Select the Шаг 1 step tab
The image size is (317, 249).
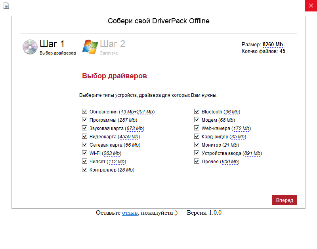pos(49,47)
